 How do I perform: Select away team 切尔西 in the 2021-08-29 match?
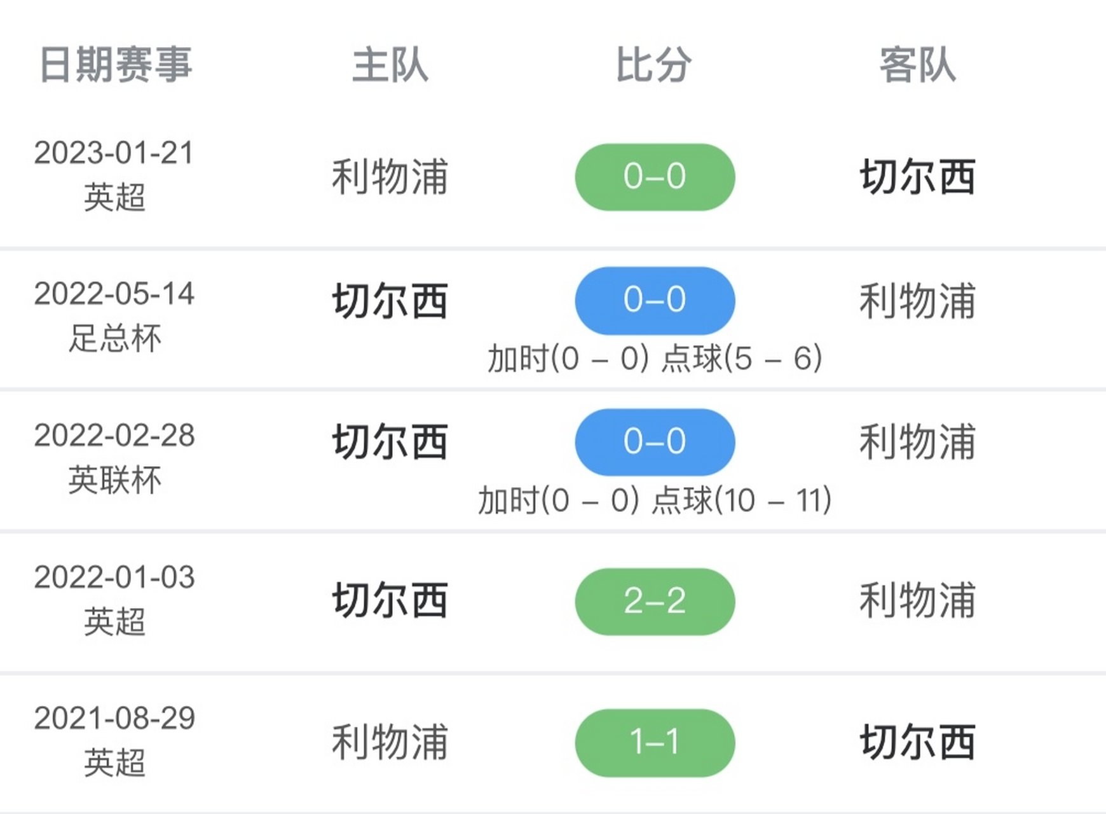(917, 742)
